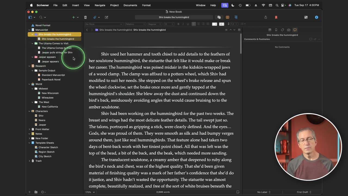Open the Regular typeface dropdown
This screenshot has height=196, width=348.
(155, 24)
